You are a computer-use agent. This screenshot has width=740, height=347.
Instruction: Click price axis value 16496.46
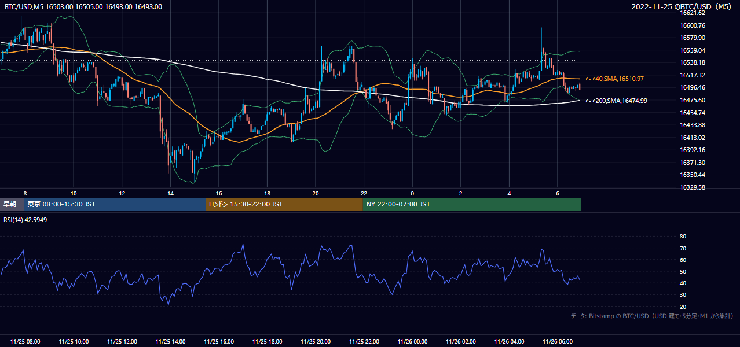[x=693, y=87]
